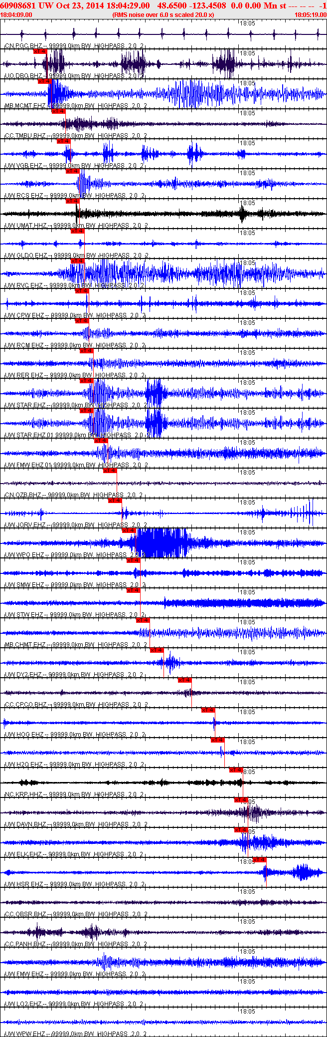The width and height of the screenshot is (327, 1037).
Task: Click the red pick marker on UW.HSR trace
Action: tap(259, 859)
